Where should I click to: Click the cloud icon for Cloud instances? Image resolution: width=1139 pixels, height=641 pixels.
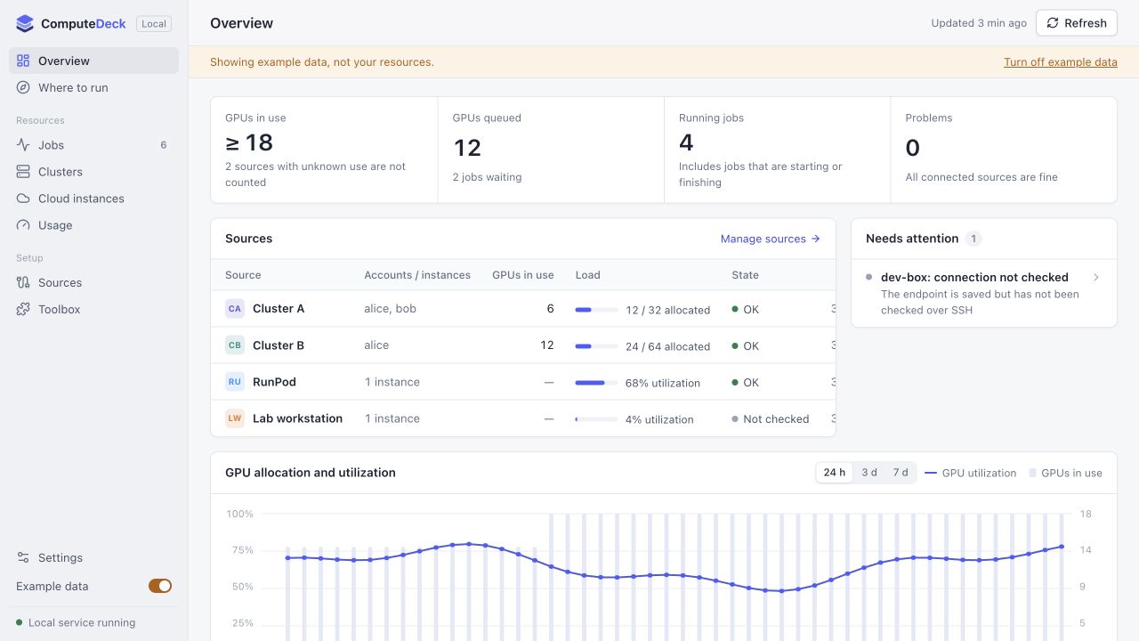23,199
